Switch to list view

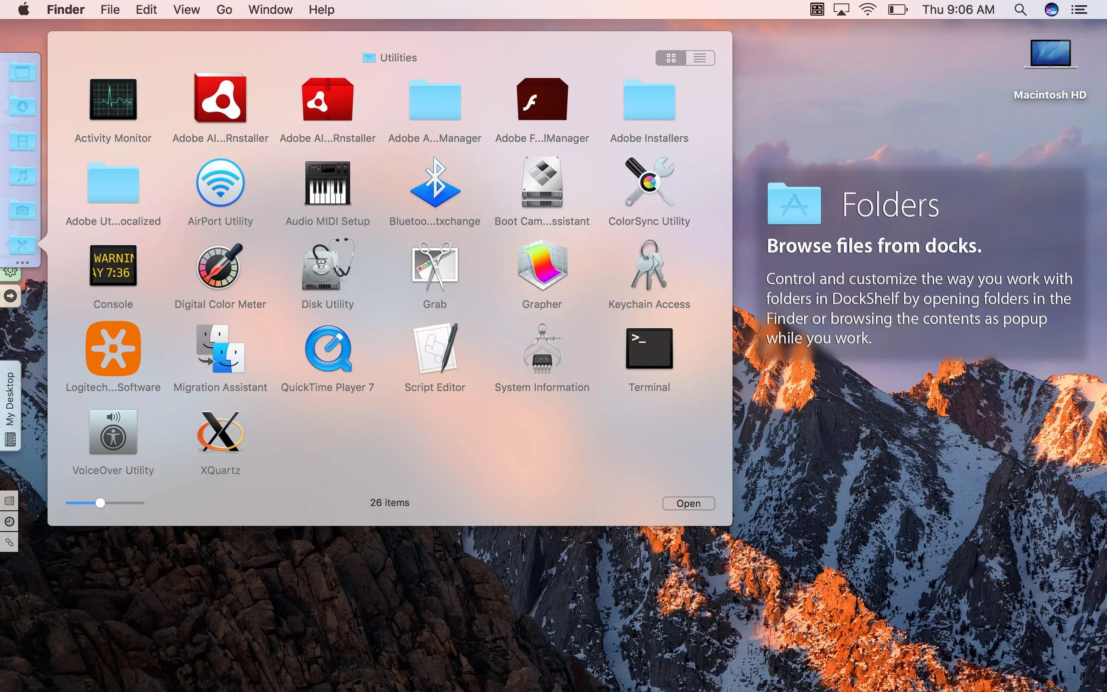pos(699,58)
